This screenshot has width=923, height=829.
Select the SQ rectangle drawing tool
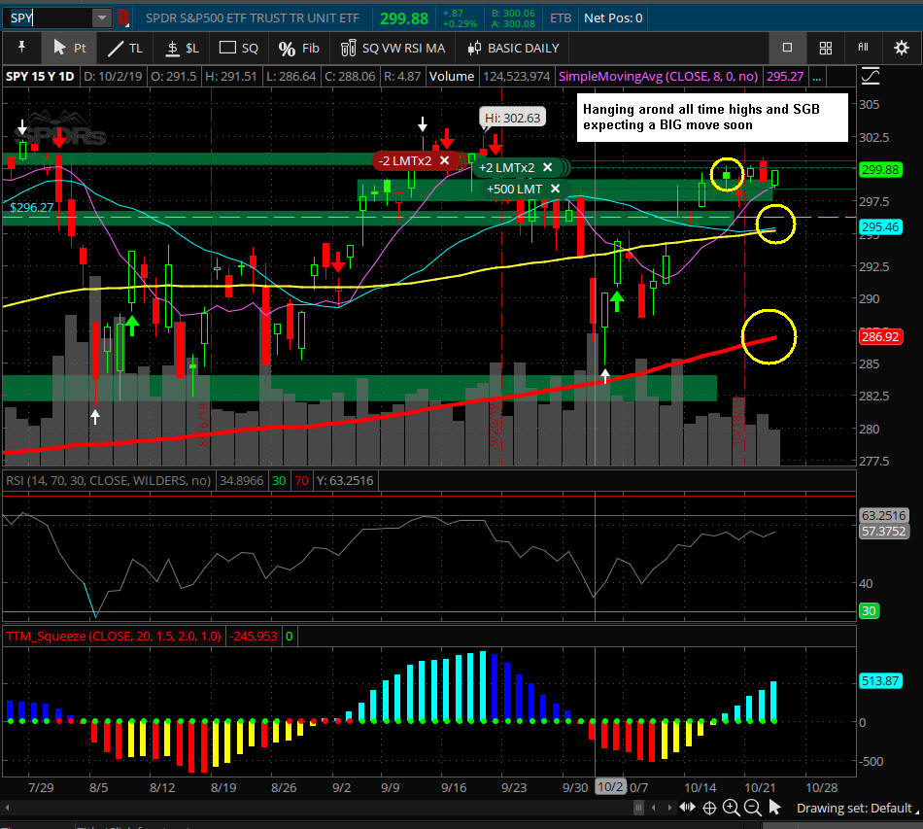click(x=238, y=48)
